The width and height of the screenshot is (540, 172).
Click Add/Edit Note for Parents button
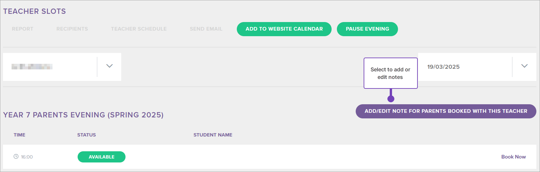tap(446, 111)
